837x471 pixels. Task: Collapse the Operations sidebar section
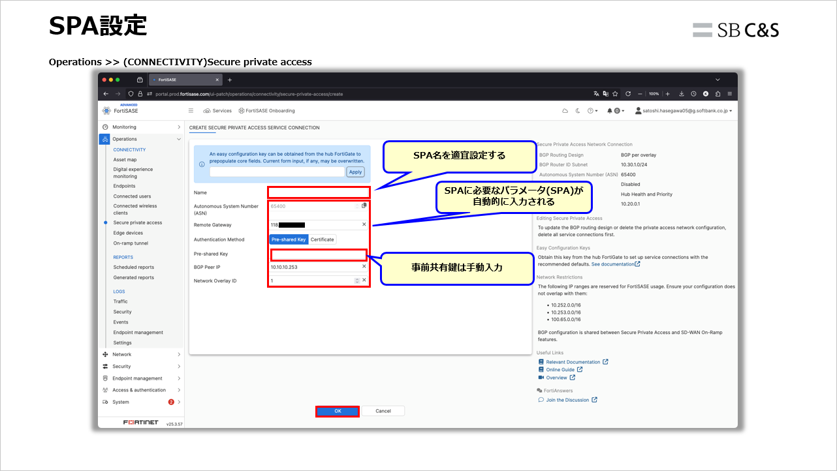[179, 139]
